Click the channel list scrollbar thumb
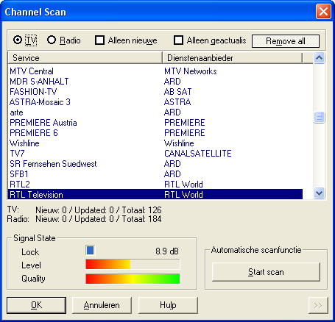Screen dimensions: 335x322 click(319, 117)
